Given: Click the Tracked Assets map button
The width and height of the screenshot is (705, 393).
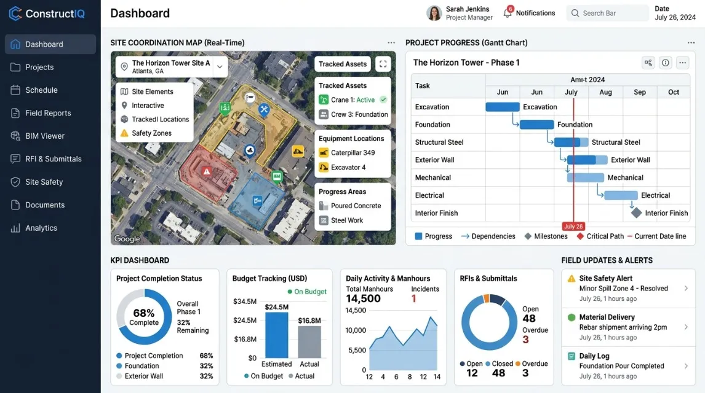Looking at the screenshot, I should click(343, 64).
